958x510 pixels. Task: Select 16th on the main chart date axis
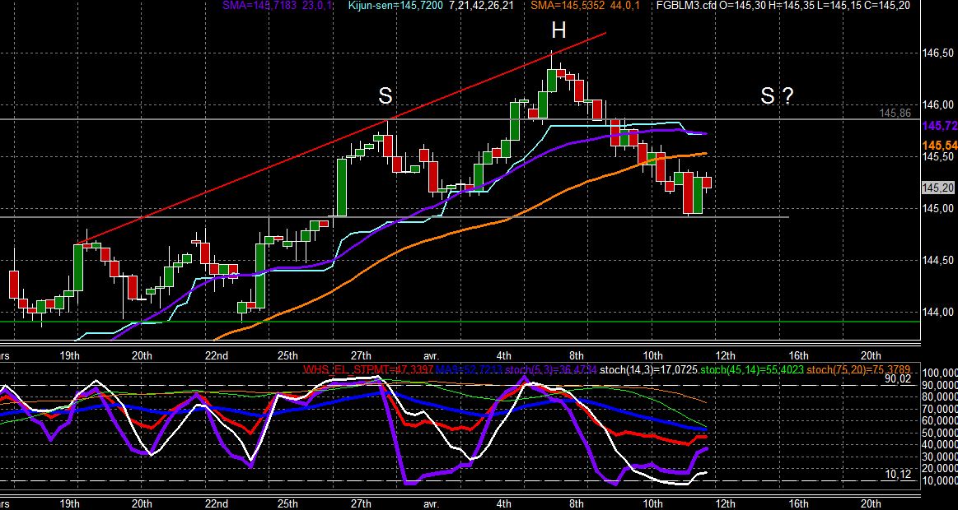(x=798, y=355)
